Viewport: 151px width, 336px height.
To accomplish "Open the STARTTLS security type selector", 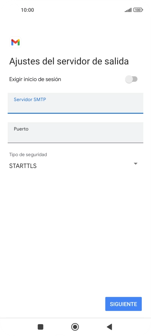I will pos(73,166).
